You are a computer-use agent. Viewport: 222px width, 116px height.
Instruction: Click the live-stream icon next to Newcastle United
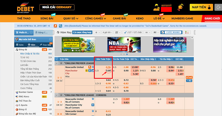coord(90,67)
